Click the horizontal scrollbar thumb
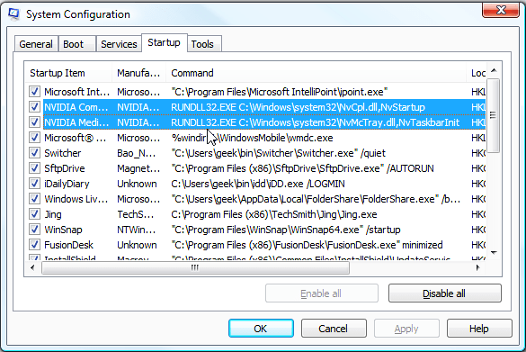The image size is (526, 352). coord(196,267)
